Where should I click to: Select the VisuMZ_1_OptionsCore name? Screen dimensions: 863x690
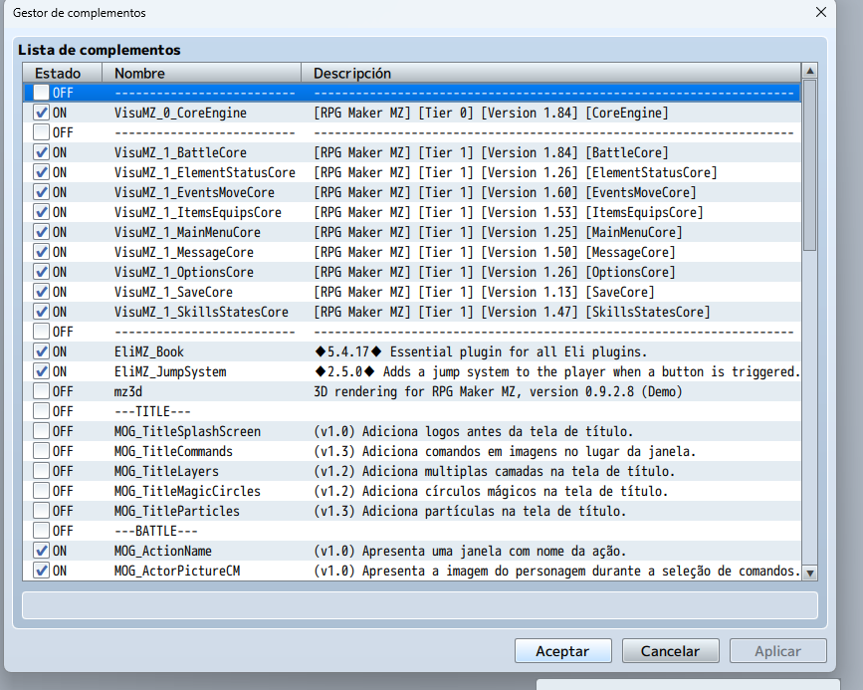184,272
